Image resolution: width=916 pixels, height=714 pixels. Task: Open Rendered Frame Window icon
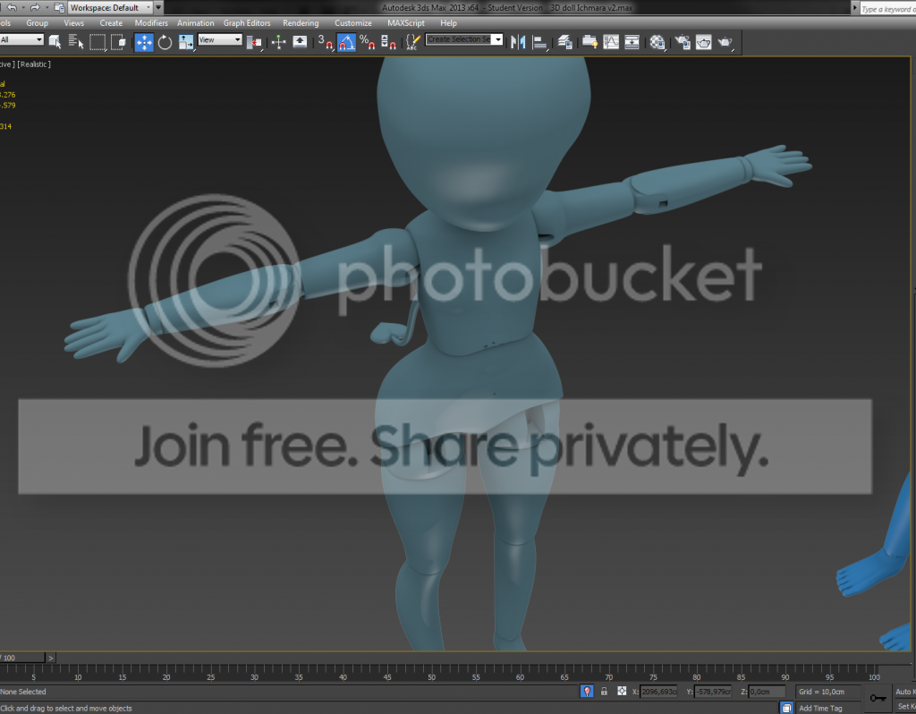[x=703, y=42]
